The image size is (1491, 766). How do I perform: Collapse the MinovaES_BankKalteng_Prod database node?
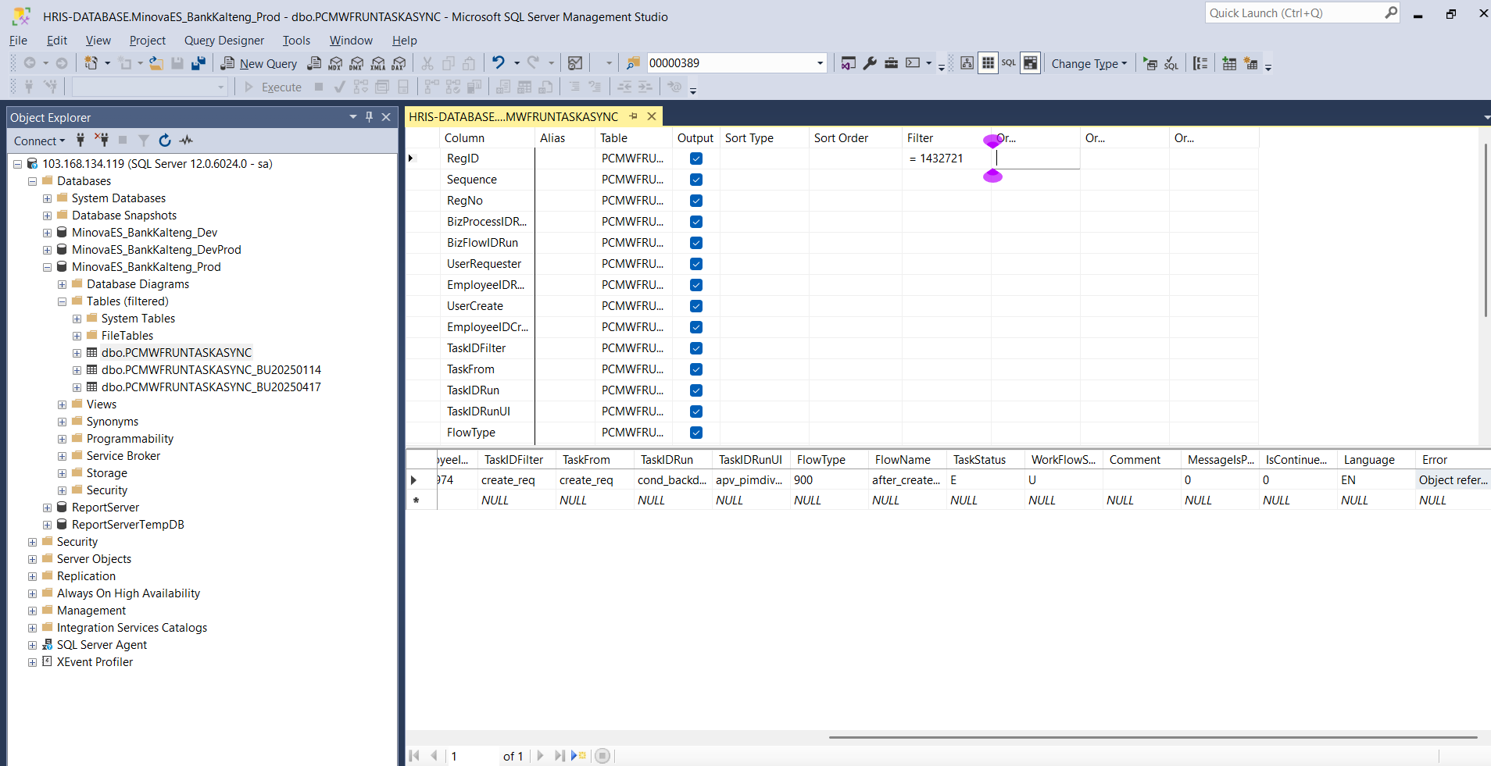(x=47, y=267)
